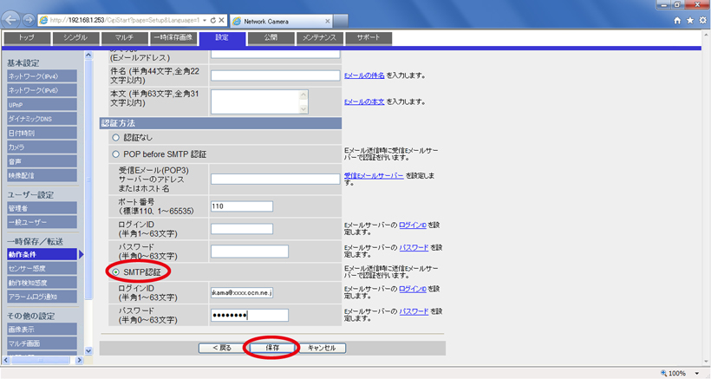Click the port number field showing 110
Image resolution: width=711 pixels, height=379 pixels.
(242, 206)
